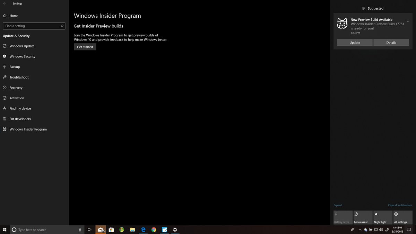Viewport: 416px width, 234px height.
Task: Collapse the New Preview Build notification chevron
Action: (408, 21)
